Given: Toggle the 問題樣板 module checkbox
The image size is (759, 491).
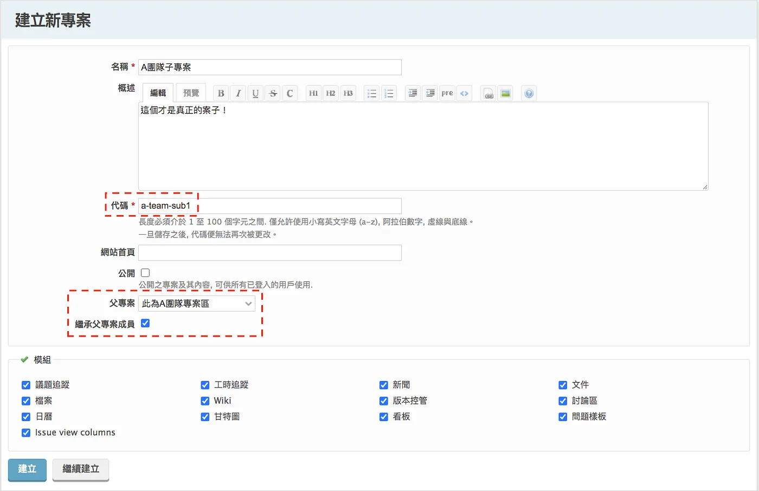Looking at the screenshot, I should coord(563,417).
